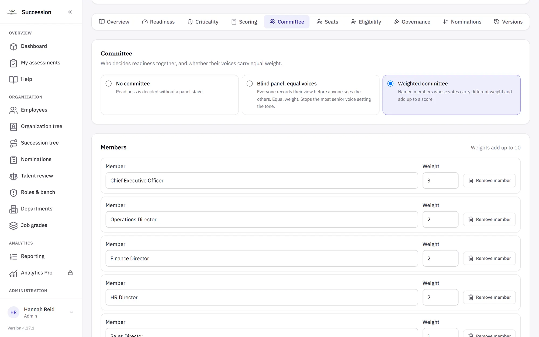
Task: Collapse the sidebar with the double-chevron icon
Action: [70, 12]
